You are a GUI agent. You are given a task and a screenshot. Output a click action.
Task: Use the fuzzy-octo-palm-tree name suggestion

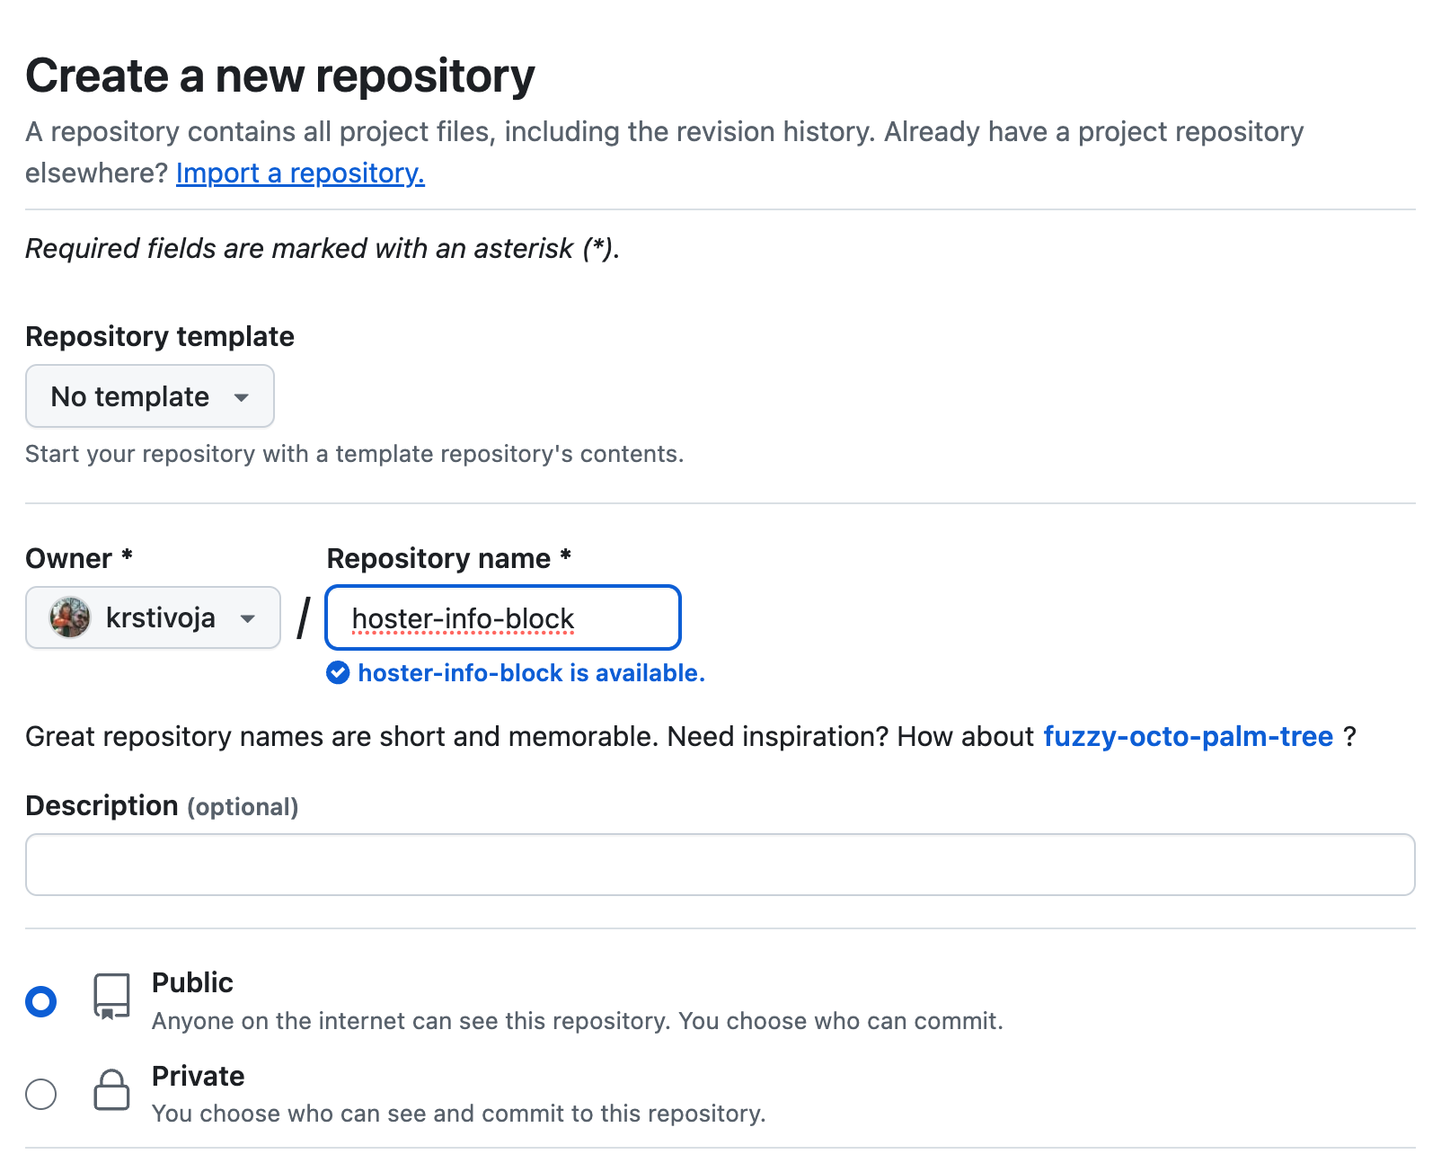[x=1188, y=736]
